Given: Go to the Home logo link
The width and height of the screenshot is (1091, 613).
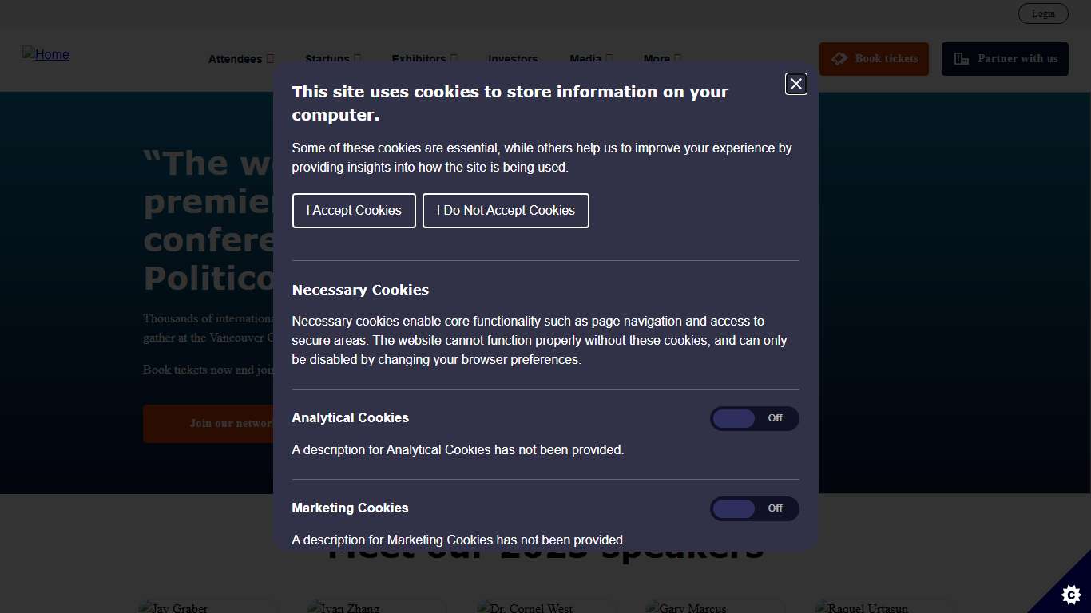Looking at the screenshot, I should click(46, 54).
